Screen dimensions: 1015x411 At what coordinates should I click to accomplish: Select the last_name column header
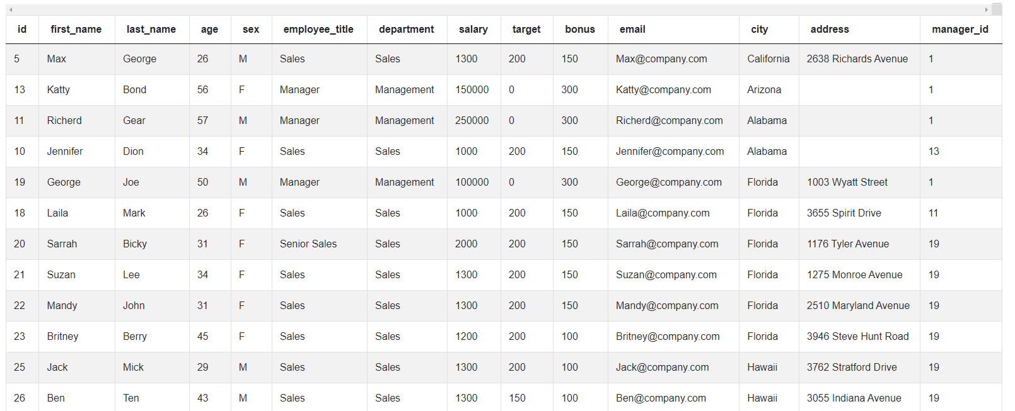(151, 29)
